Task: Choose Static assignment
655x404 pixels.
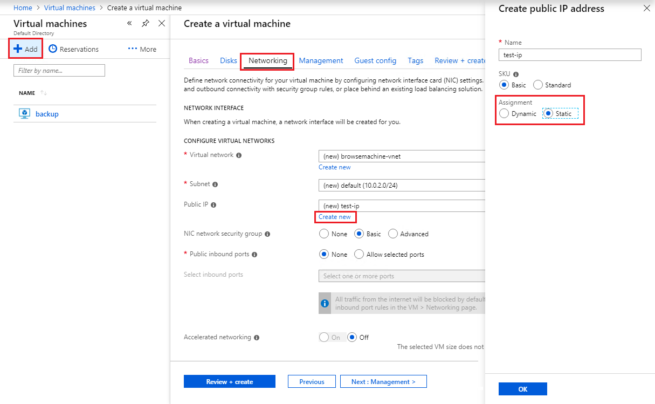Action: click(548, 113)
